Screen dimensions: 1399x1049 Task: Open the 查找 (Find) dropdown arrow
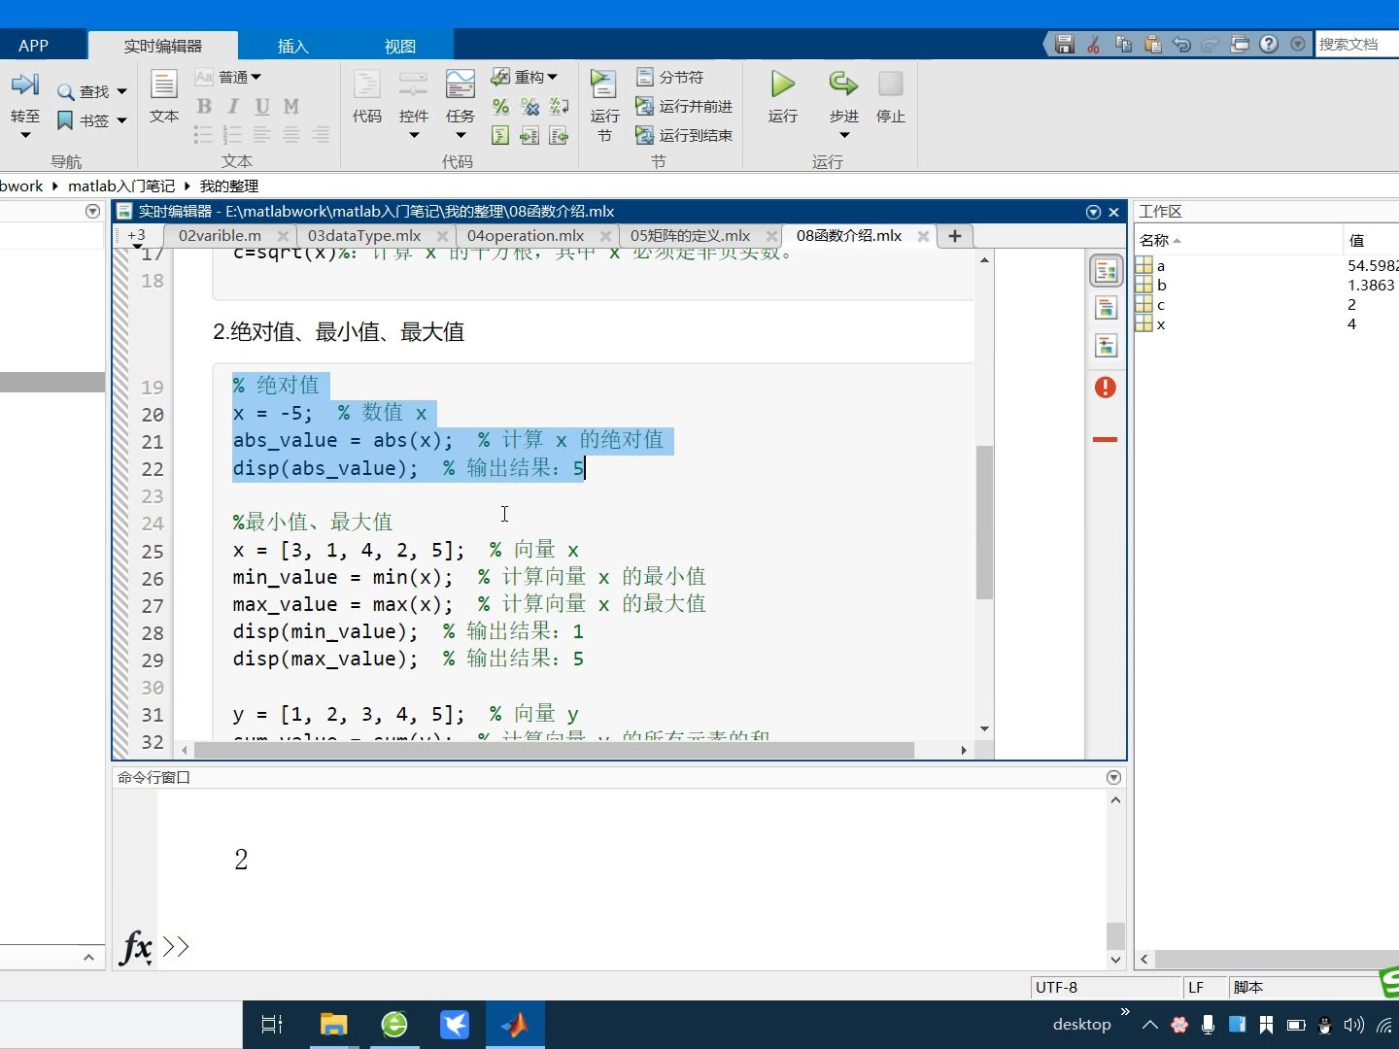pyautogui.click(x=121, y=91)
